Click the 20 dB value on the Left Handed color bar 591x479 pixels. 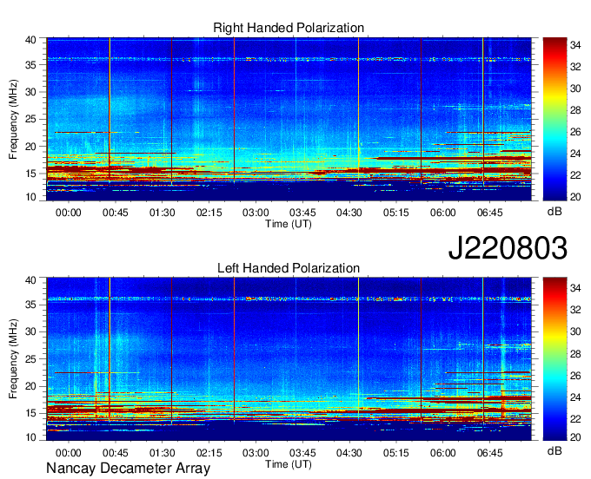(x=575, y=437)
